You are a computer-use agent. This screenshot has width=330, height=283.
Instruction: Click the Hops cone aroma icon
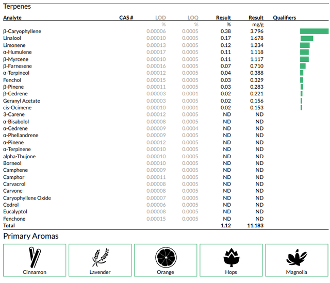(232, 257)
